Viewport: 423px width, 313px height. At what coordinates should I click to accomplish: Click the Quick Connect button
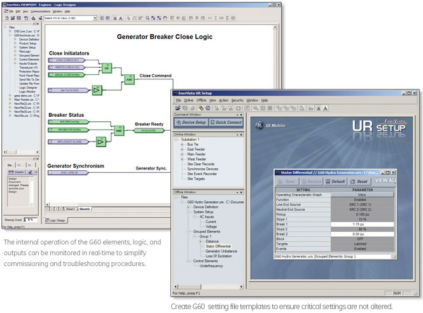tap(226, 123)
